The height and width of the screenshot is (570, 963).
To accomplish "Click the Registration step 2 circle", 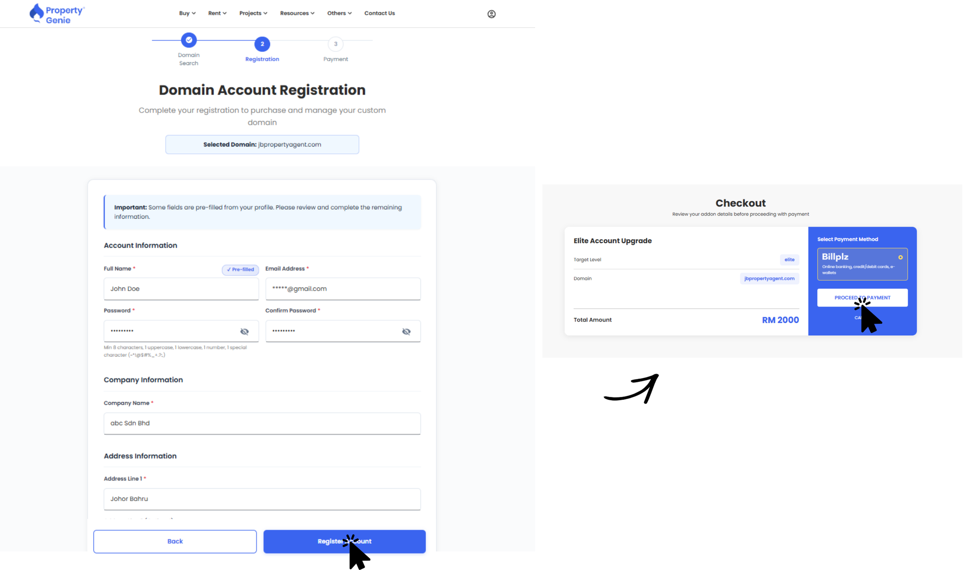I will 262,44.
